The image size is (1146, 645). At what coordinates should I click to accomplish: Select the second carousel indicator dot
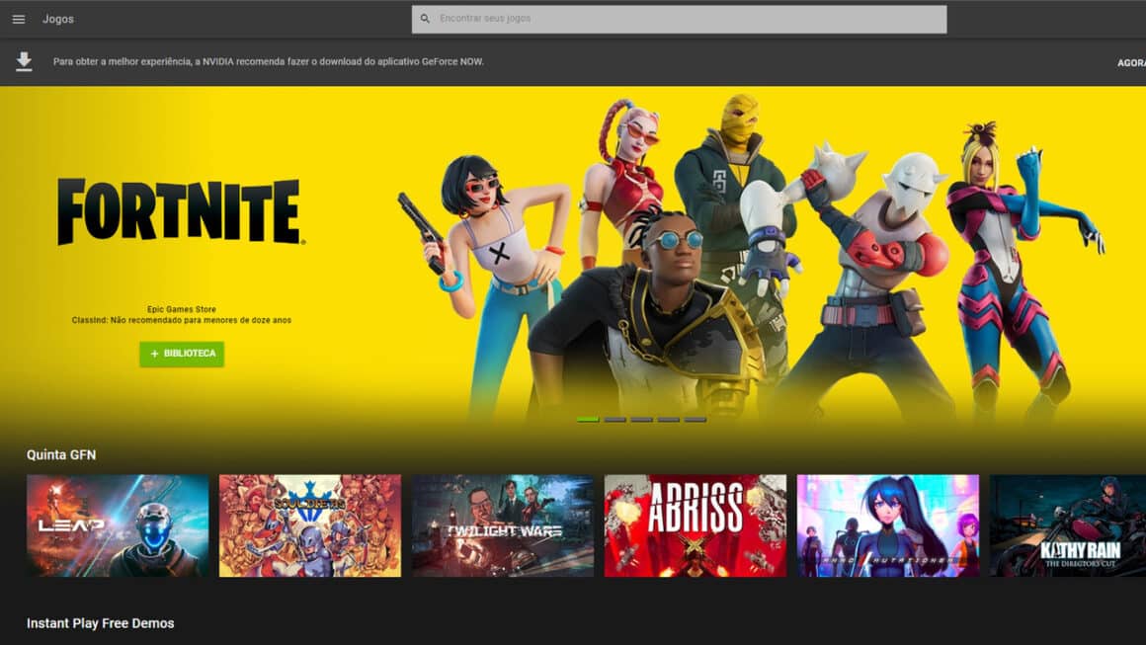pyautogui.click(x=614, y=419)
